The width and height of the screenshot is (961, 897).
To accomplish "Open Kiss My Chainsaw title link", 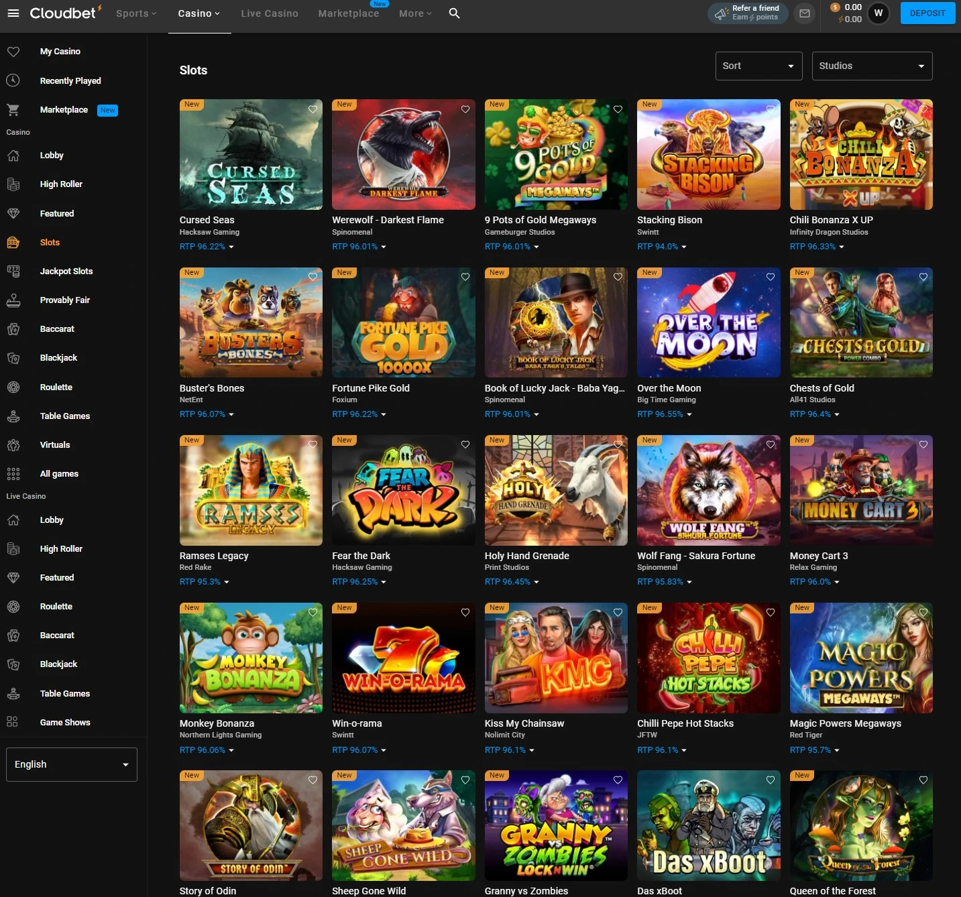I will pyautogui.click(x=524, y=723).
